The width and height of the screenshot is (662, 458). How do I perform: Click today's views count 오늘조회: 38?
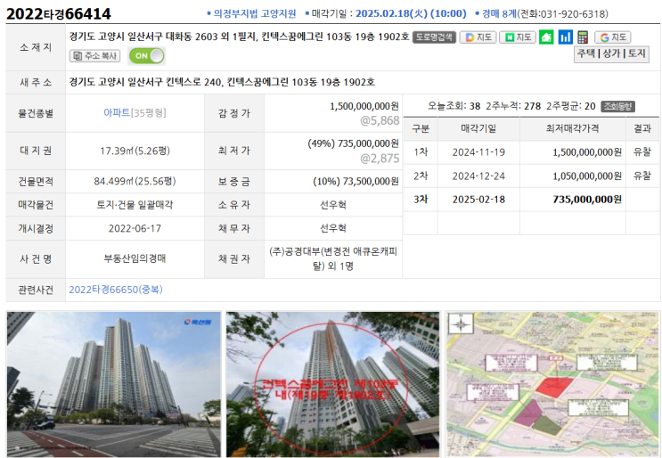(454, 106)
